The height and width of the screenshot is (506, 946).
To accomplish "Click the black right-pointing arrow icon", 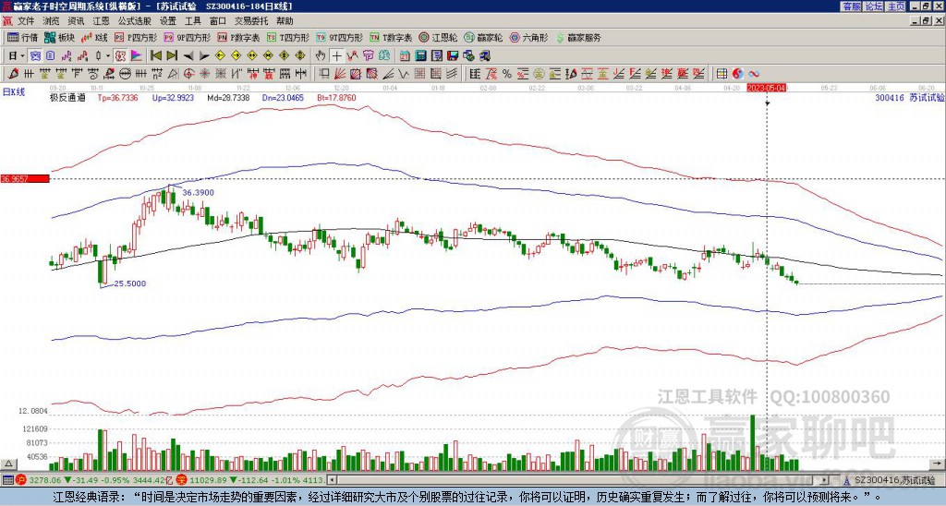I will tap(204, 56).
